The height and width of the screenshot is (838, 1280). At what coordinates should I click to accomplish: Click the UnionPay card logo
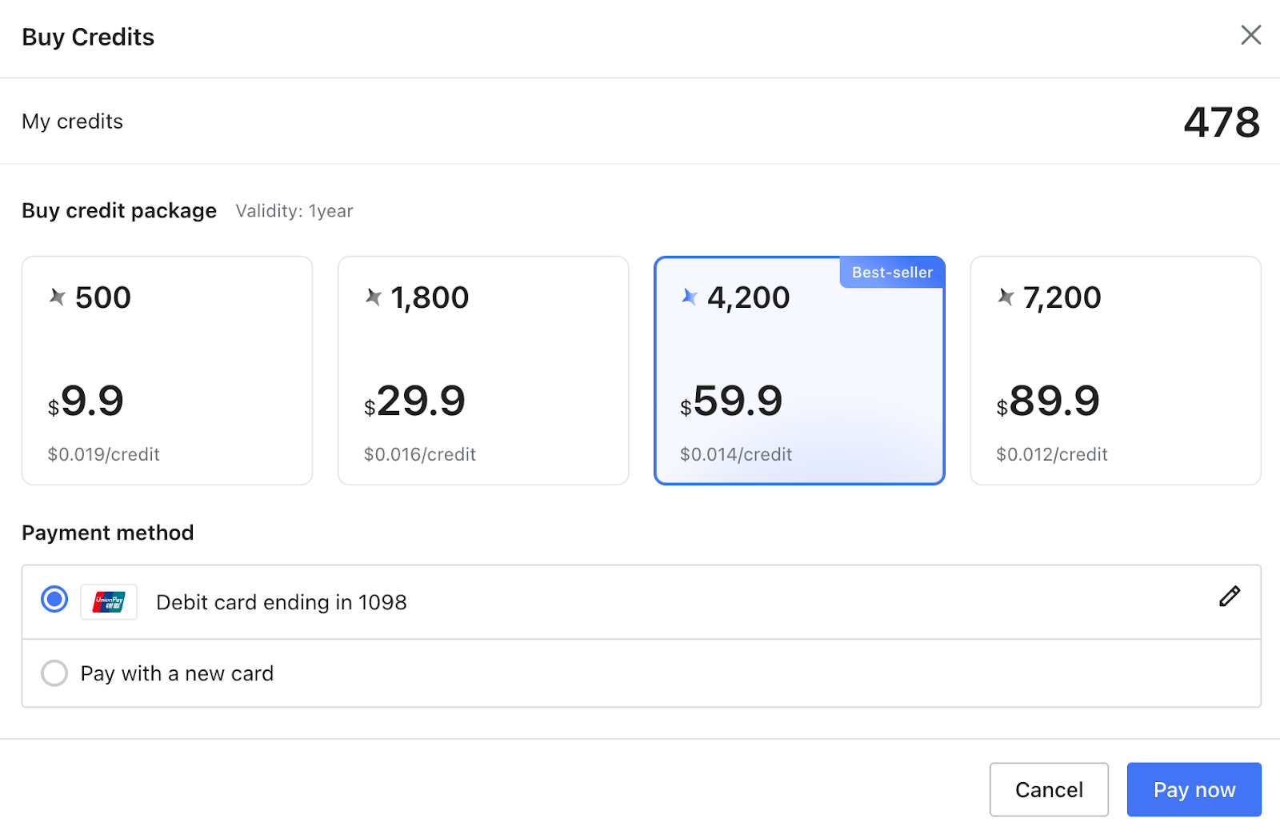[x=109, y=602]
